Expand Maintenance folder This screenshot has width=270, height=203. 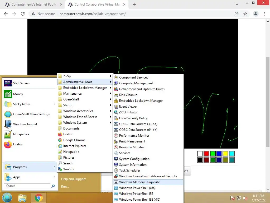click(x=85, y=93)
